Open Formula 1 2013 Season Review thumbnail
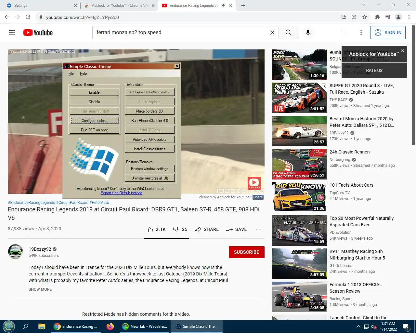This screenshot has height=333, width=416. [x=300, y=296]
